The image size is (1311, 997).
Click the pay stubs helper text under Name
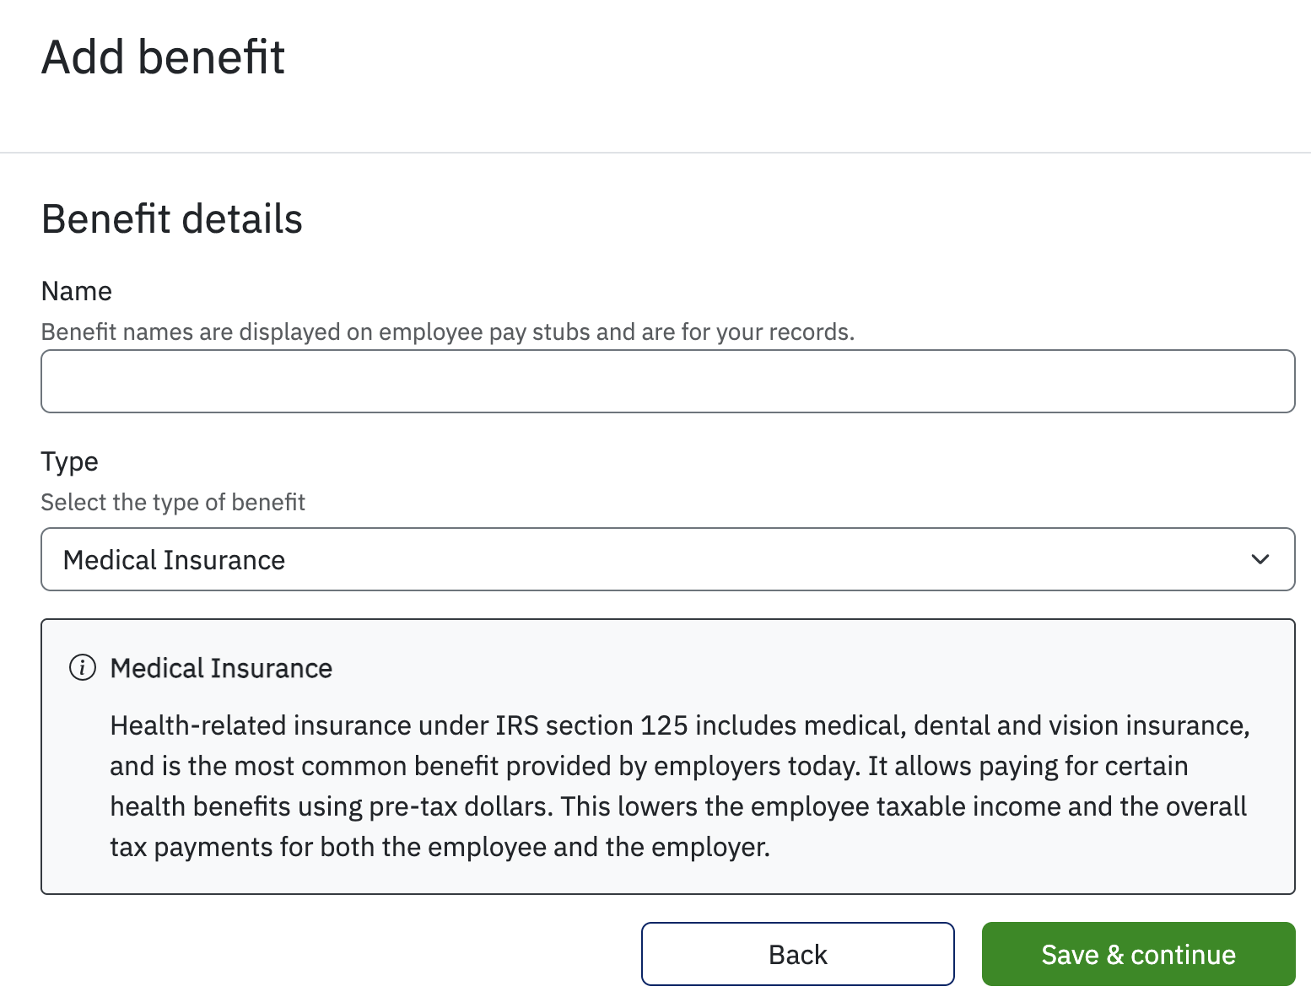tap(448, 331)
